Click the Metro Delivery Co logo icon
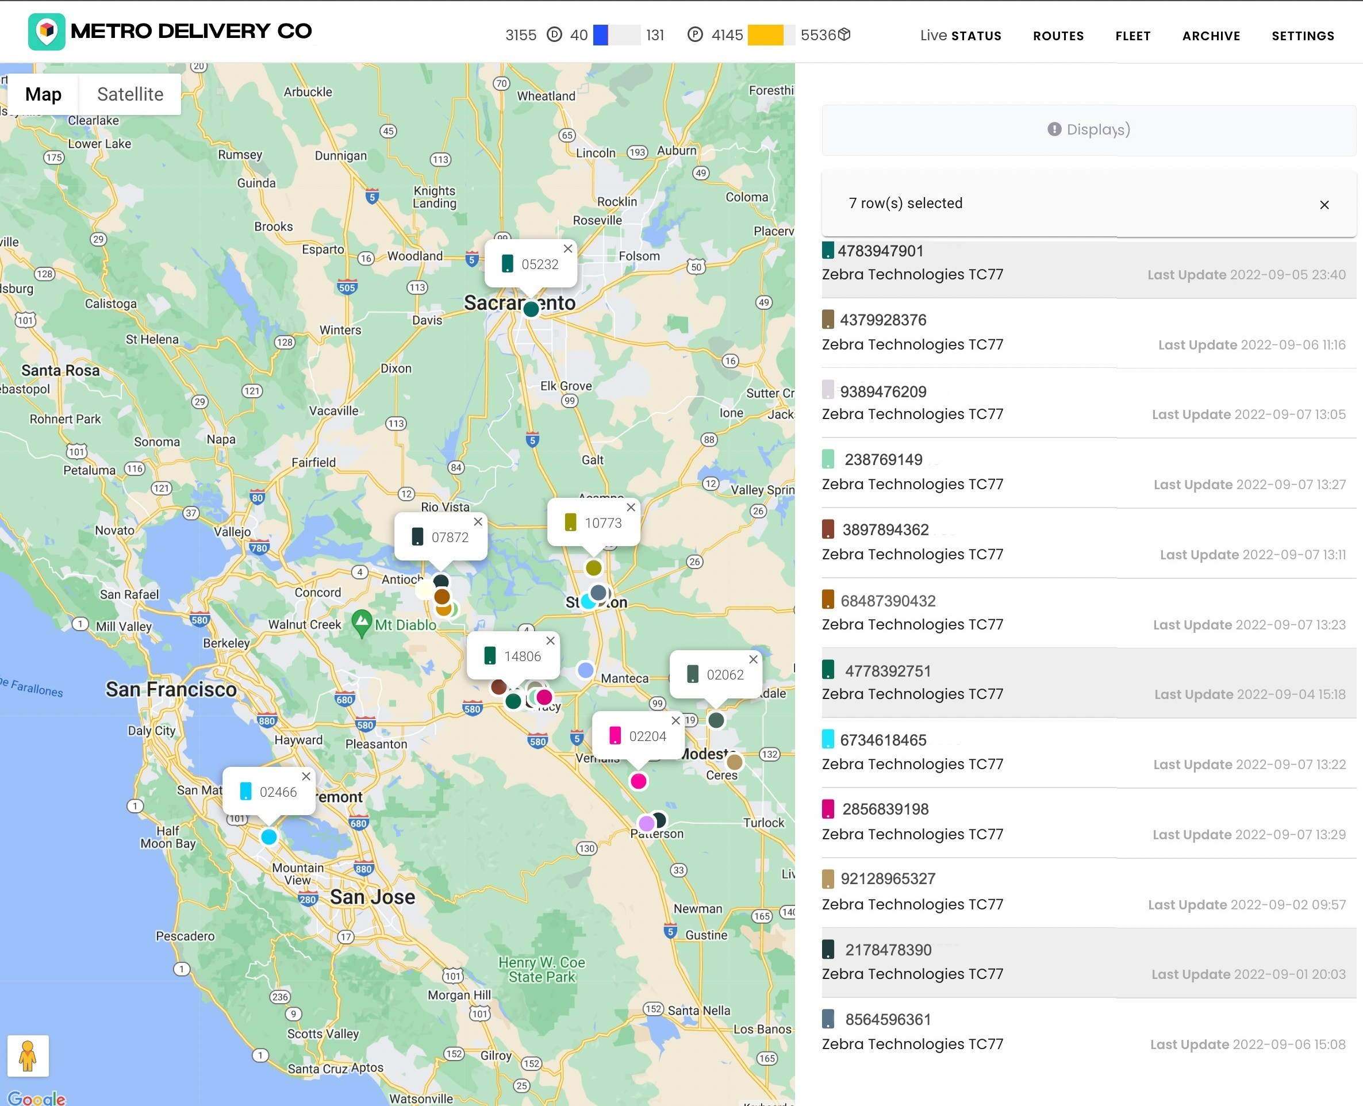 pos(47,31)
